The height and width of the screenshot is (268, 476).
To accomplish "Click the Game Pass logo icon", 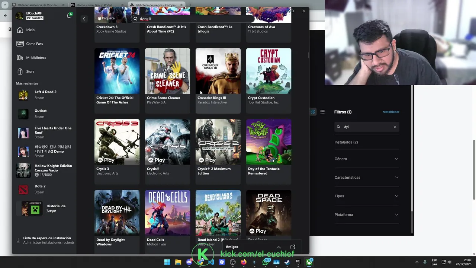I will (x=20, y=44).
